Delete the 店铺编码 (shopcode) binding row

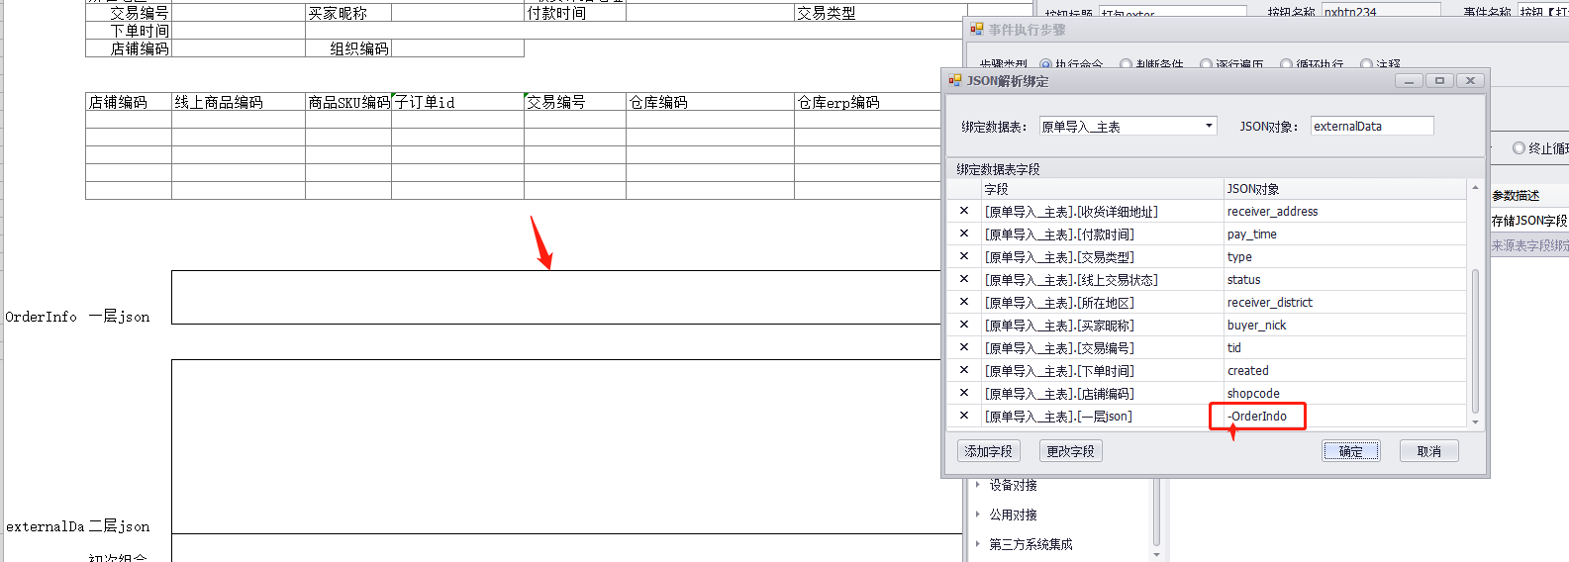[x=964, y=393]
